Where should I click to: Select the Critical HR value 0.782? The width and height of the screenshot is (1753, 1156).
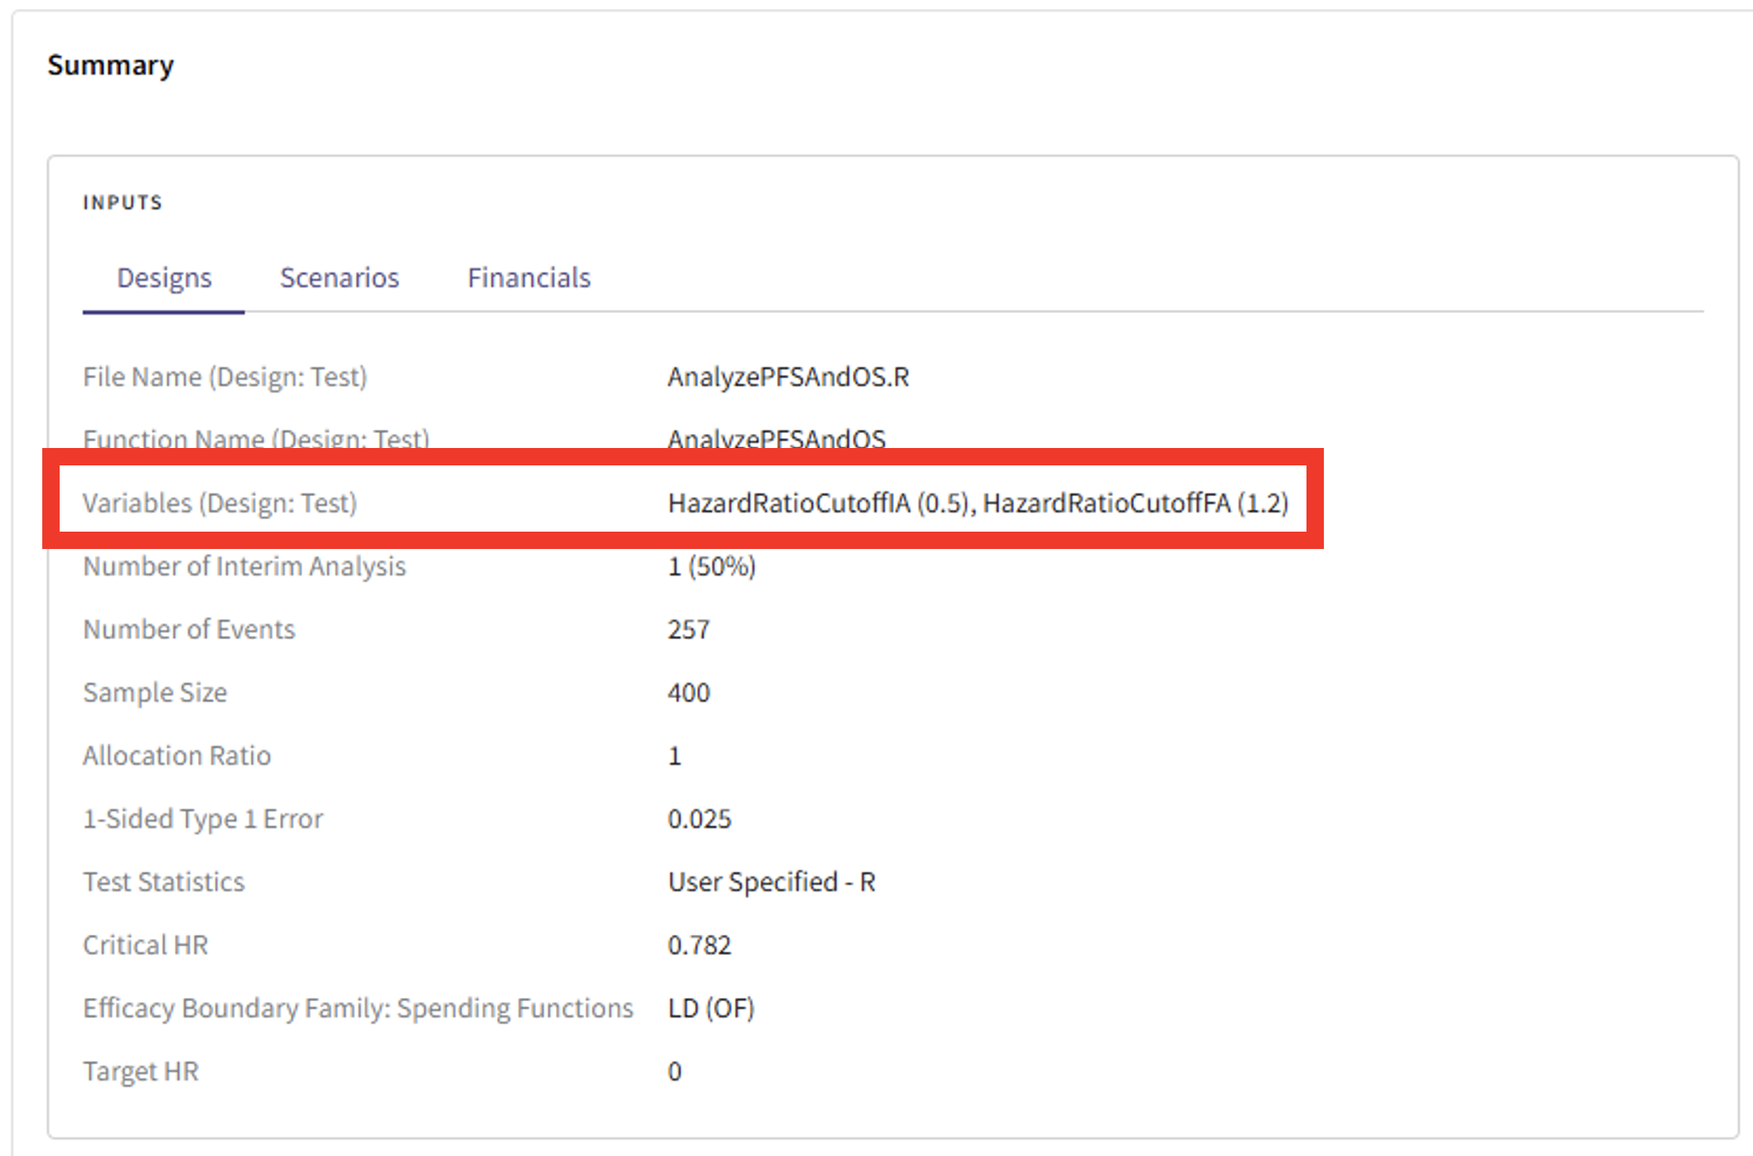coord(699,946)
